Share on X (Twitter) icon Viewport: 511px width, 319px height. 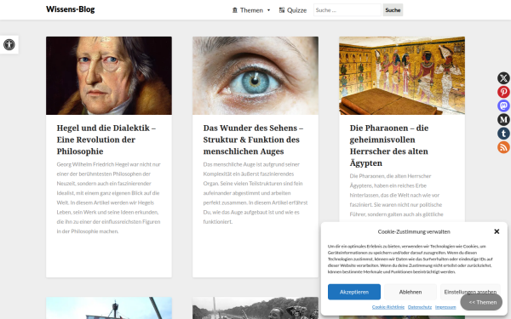(503, 78)
